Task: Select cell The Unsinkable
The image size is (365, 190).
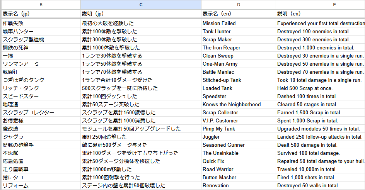Action: click(239, 153)
